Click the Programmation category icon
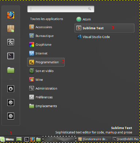Screen dimensions: 140x143 (x=31, y=62)
